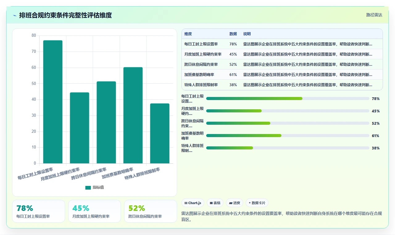This screenshot has width=395, height=235.
Task: Click the 路径雷达 label
Action: click(374, 15)
